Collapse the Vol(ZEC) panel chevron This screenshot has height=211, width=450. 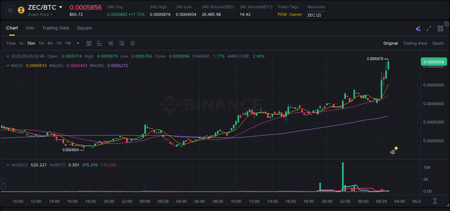(8, 165)
